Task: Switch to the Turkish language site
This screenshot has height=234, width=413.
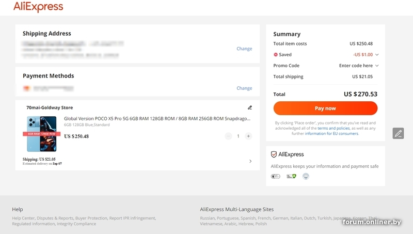Action: pyautogui.click(x=324, y=218)
